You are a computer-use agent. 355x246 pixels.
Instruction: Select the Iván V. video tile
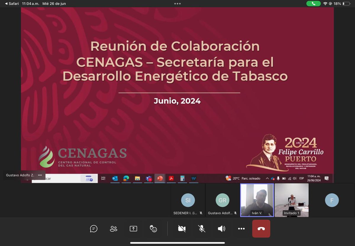(x=257, y=200)
